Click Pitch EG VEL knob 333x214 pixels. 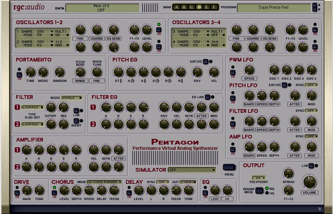[214, 72]
